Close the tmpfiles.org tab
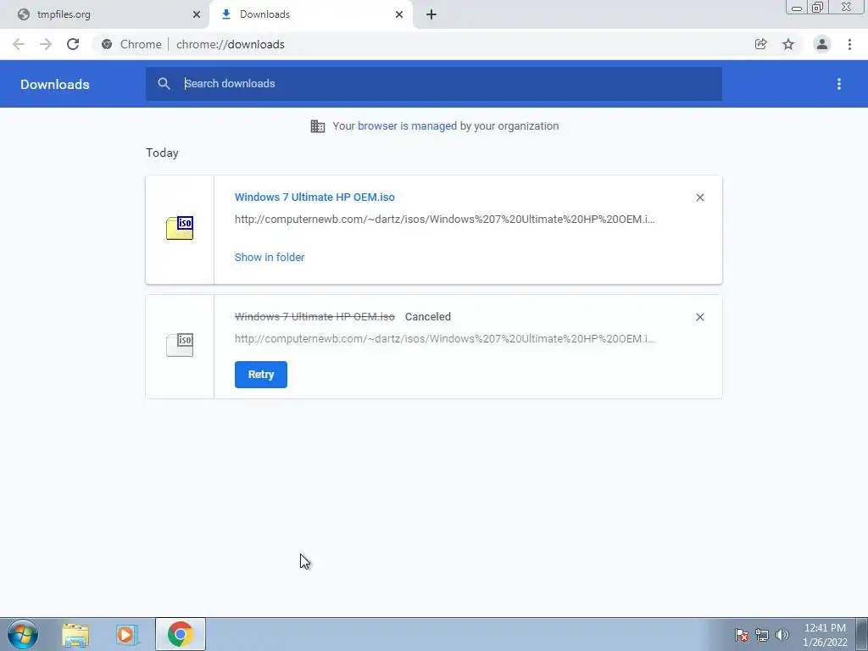This screenshot has width=868, height=651. click(x=197, y=14)
